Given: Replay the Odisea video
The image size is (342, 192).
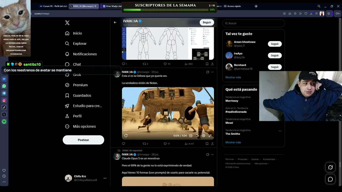Looking at the screenshot, I should coord(126,135).
